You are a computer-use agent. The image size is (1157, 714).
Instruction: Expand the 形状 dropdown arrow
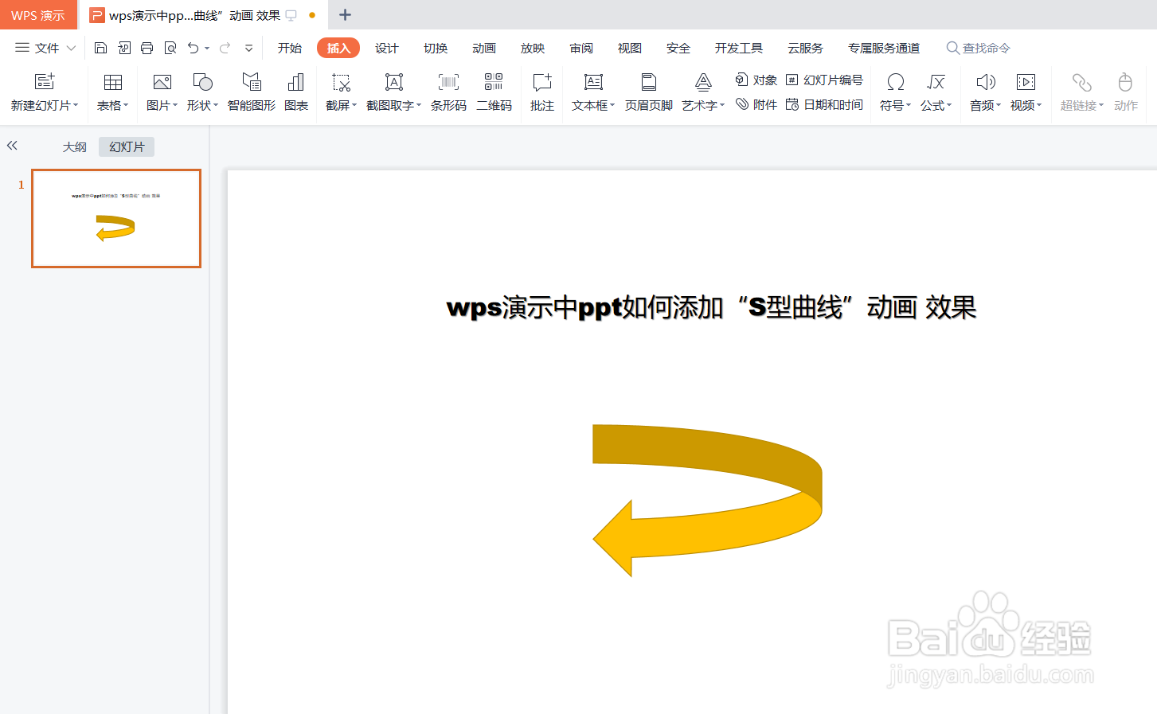216,105
